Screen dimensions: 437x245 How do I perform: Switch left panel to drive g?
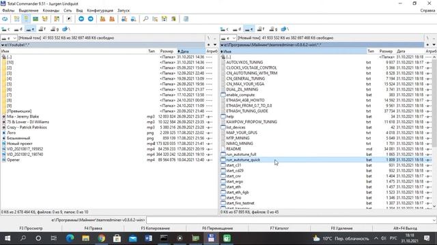[55, 29]
